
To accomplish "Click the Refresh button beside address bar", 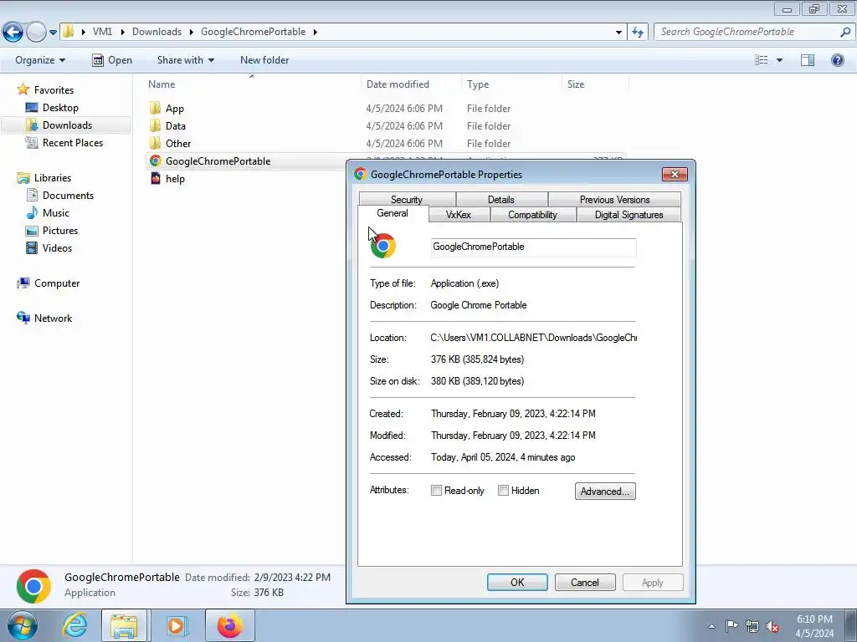I will (x=638, y=33).
